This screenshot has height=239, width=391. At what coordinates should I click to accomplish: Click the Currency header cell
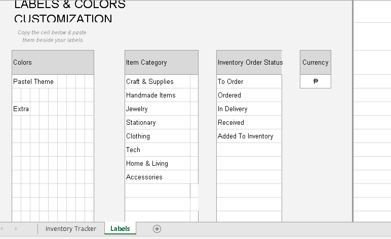click(x=315, y=63)
